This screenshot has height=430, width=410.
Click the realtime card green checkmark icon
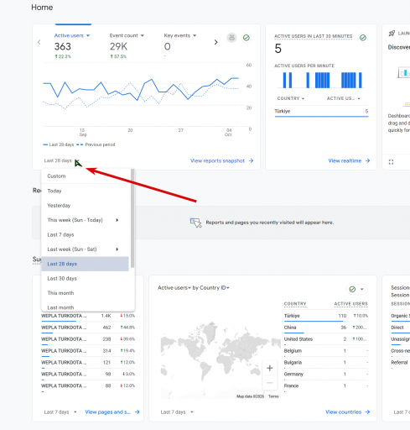(363, 38)
